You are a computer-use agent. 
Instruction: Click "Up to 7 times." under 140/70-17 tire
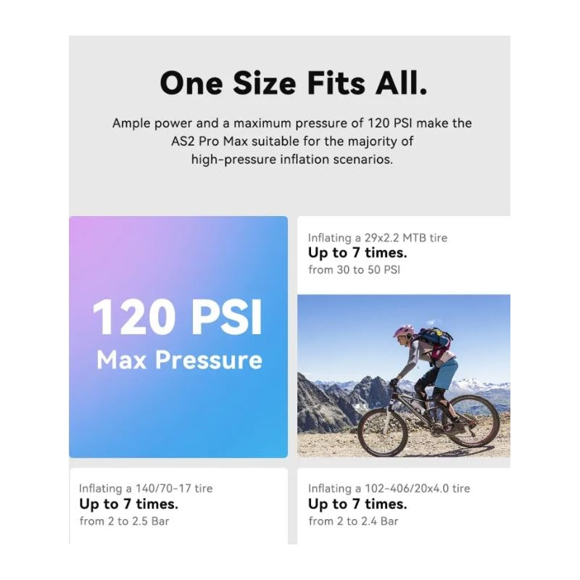click(x=128, y=504)
